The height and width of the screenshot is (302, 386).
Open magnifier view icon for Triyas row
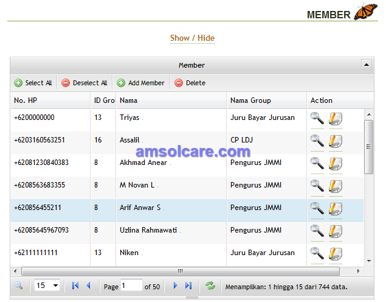pyautogui.click(x=317, y=118)
